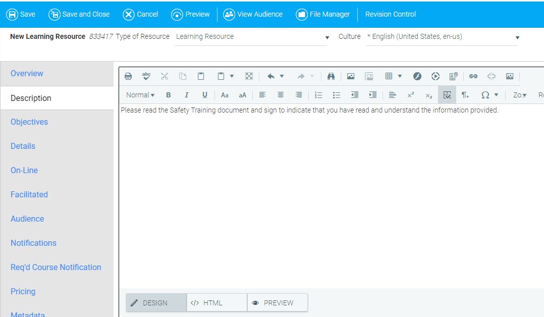544x317 pixels.
Task: Click the Undo arrow icon
Action: [271, 76]
